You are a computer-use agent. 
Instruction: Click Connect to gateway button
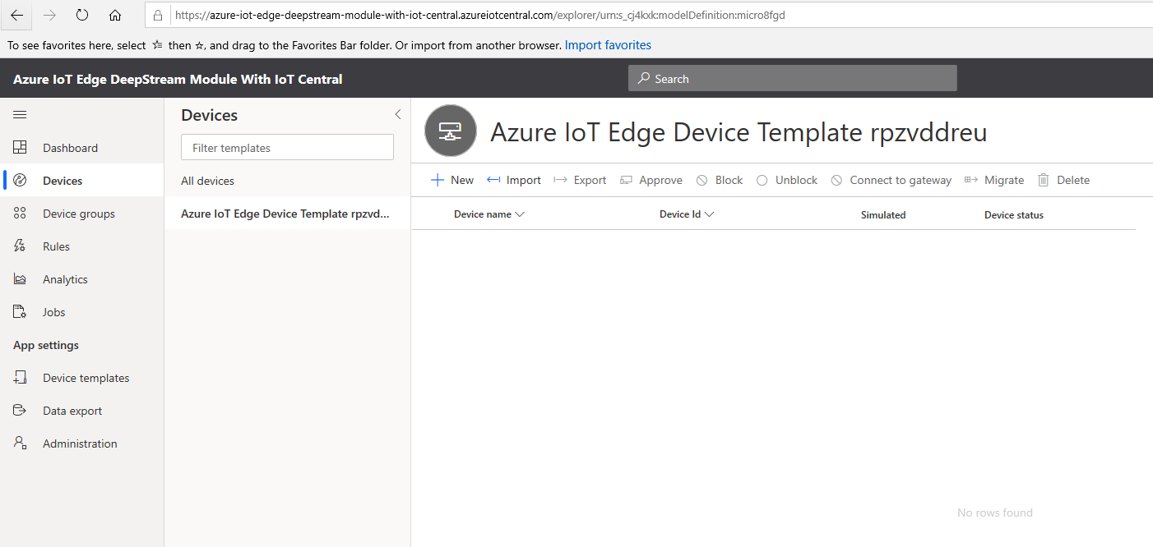click(x=891, y=180)
